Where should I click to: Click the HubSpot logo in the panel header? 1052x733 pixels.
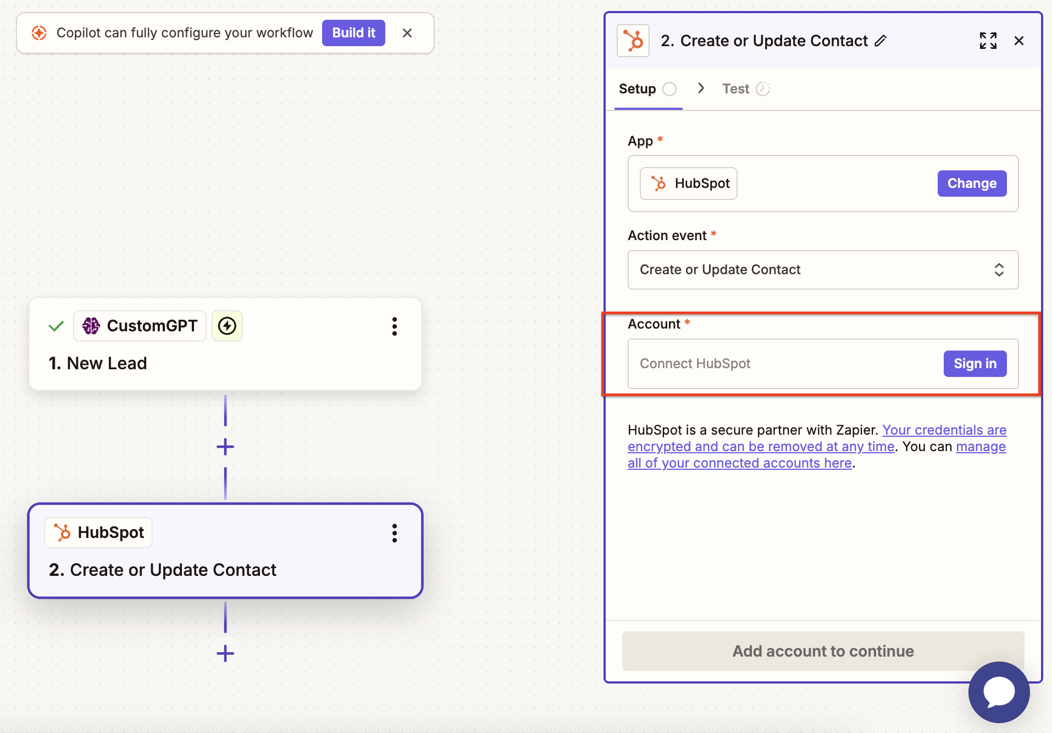pyautogui.click(x=633, y=41)
